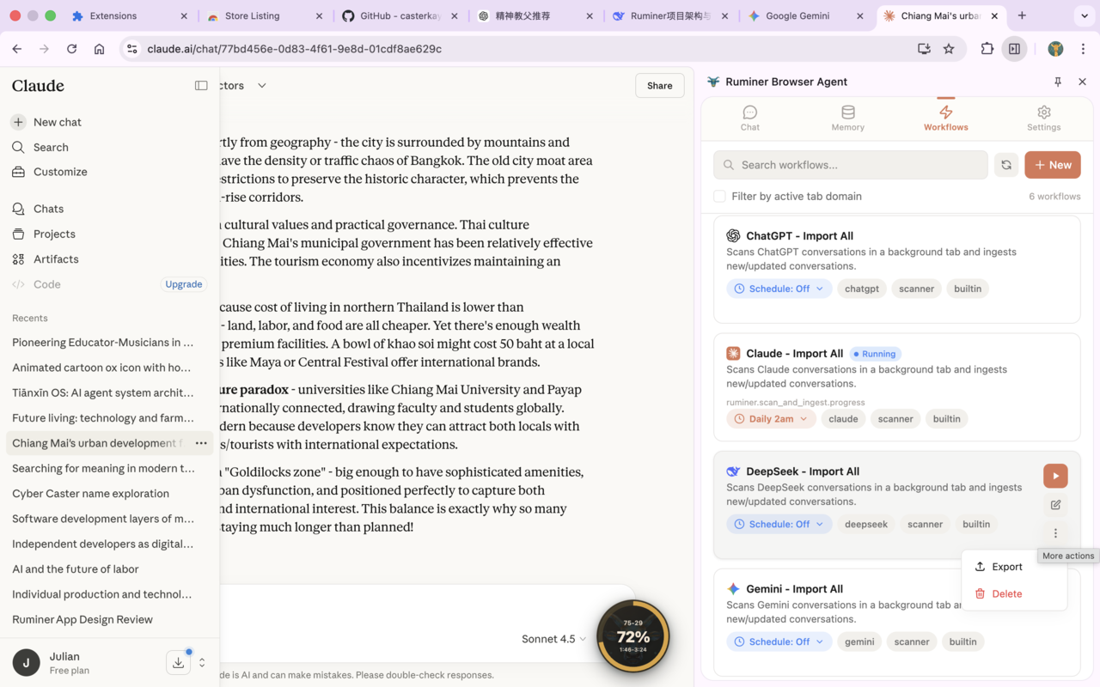This screenshot has width=1100, height=687.
Task: Open the Sonnet 4.5 model selector
Action: 553,639
